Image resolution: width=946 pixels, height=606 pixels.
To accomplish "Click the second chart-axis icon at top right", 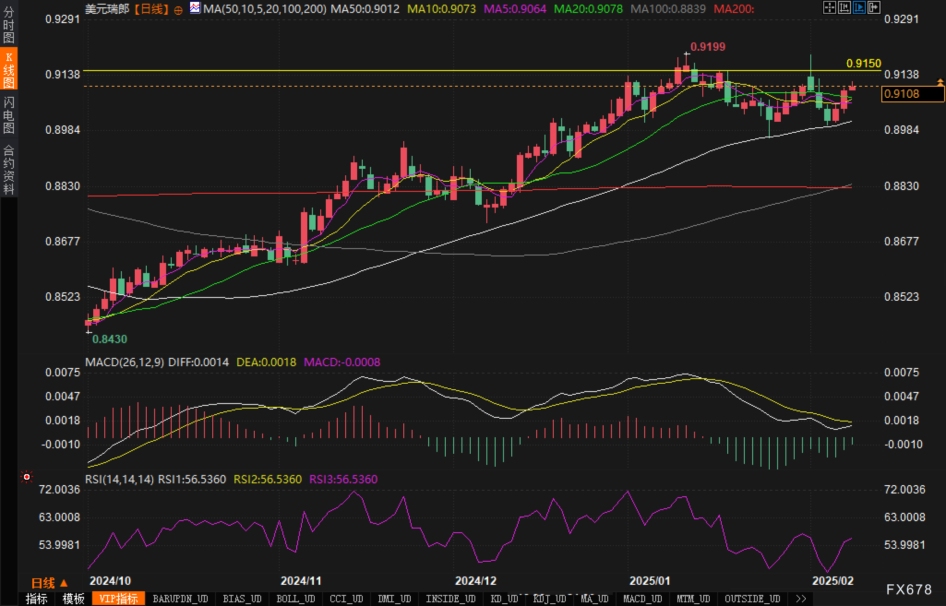I will click(844, 7).
